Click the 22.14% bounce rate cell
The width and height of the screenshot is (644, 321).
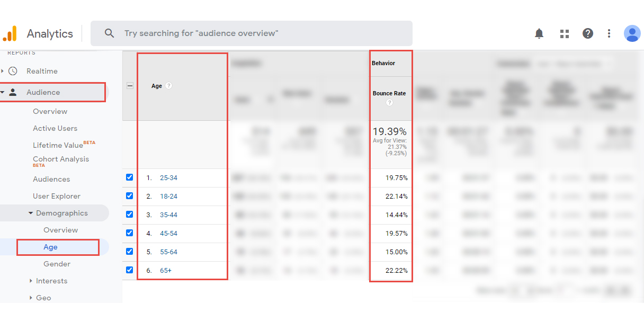coord(397,197)
